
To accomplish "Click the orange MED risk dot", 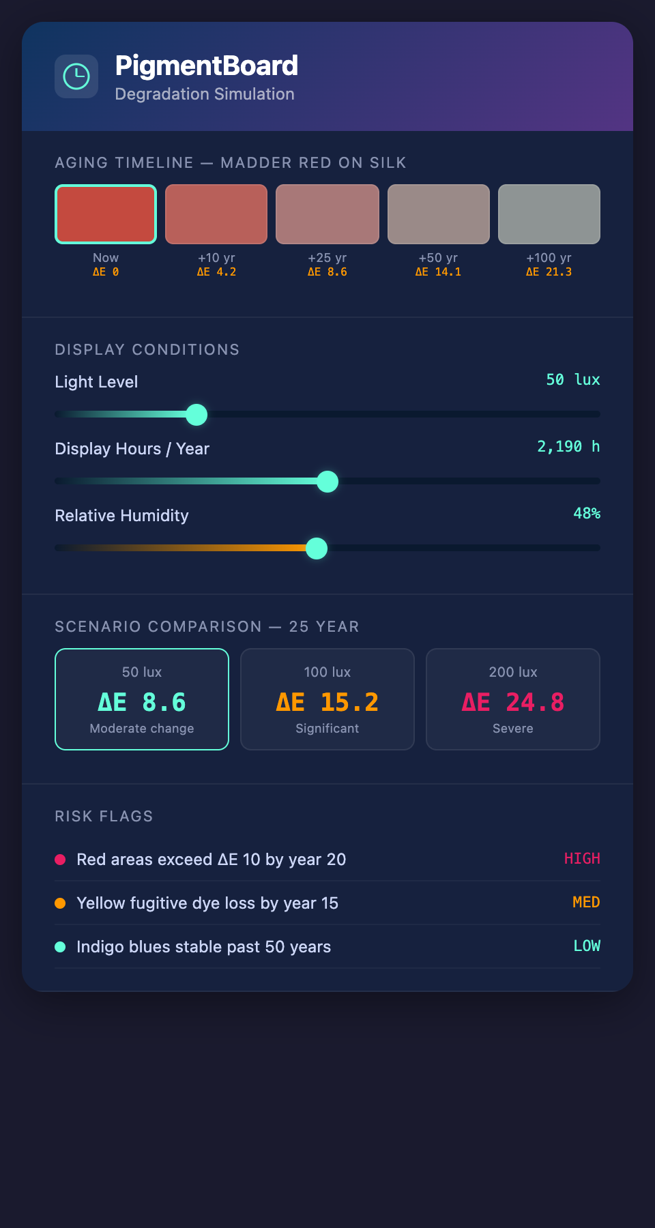I will [60, 903].
